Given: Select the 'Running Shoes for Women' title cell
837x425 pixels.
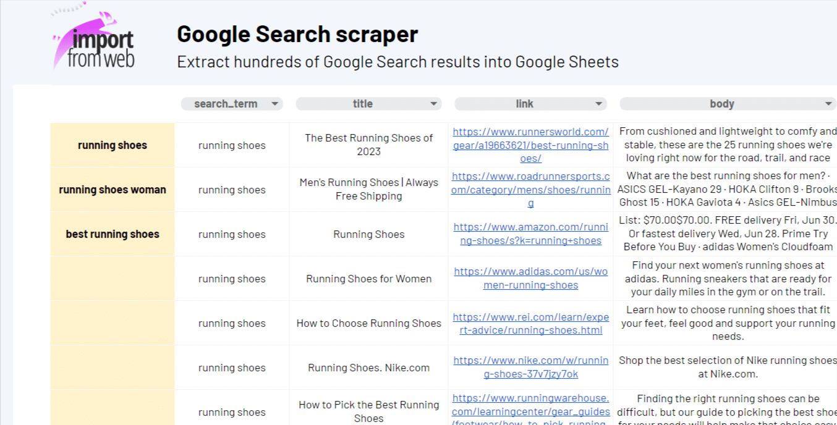Looking at the screenshot, I should pyautogui.click(x=368, y=279).
